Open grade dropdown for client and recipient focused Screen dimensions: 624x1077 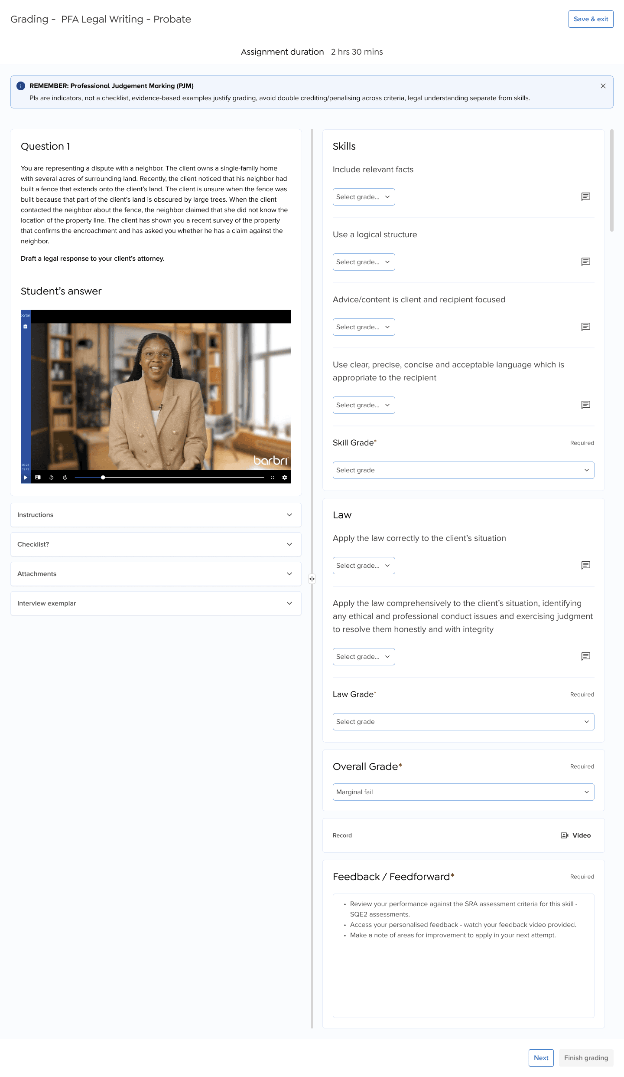coord(364,327)
